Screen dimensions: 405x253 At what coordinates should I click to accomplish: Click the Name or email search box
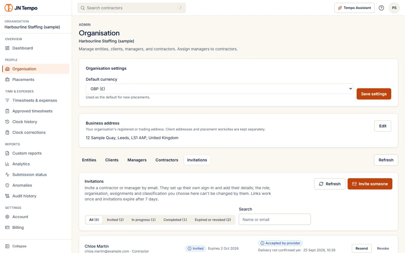pyautogui.click(x=275, y=219)
